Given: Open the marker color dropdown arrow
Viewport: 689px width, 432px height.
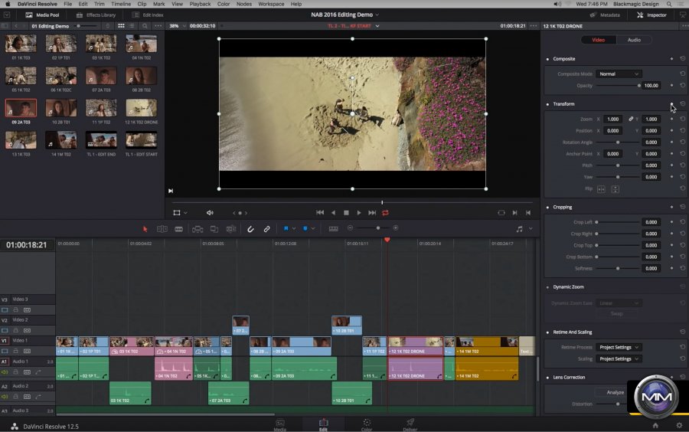Looking at the screenshot, I should (x=313, y=228).
